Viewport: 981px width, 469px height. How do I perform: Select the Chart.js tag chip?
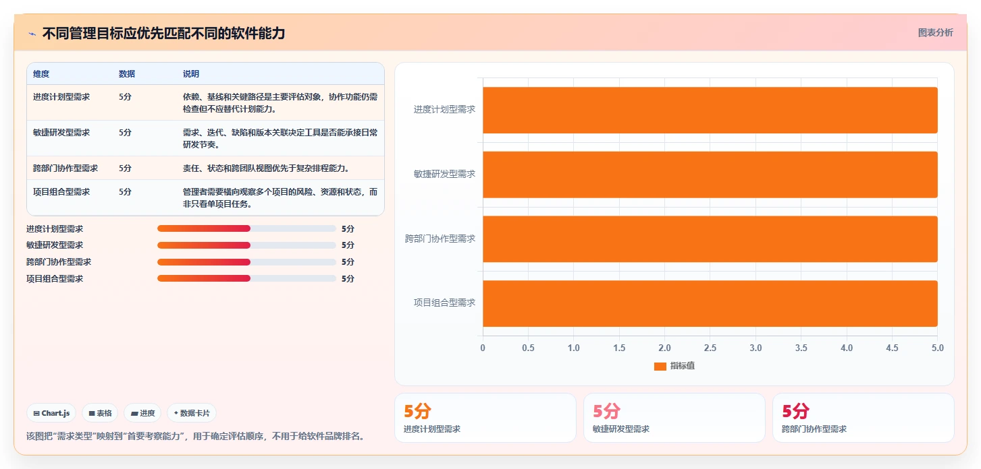(x=51, y=413)
